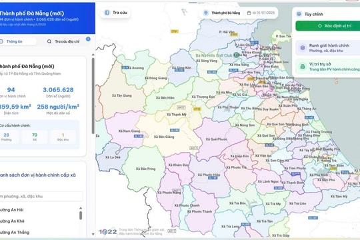Click the Xã Bến Giằng region on the map
The image size is (360, 240).
164,137
